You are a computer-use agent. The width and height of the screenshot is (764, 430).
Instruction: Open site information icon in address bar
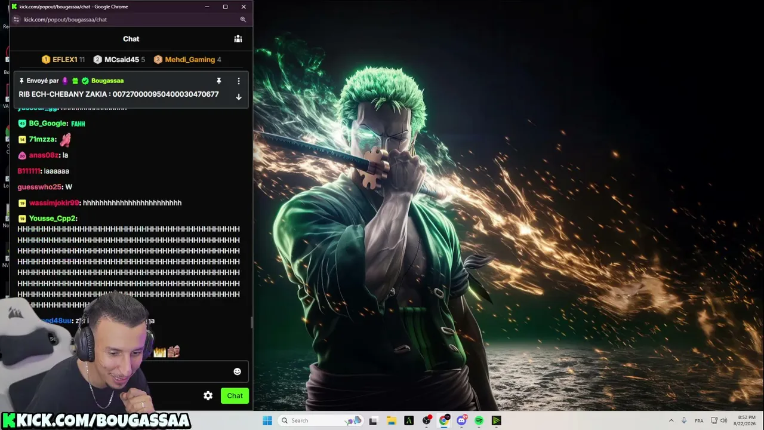[x=16, y=20]
